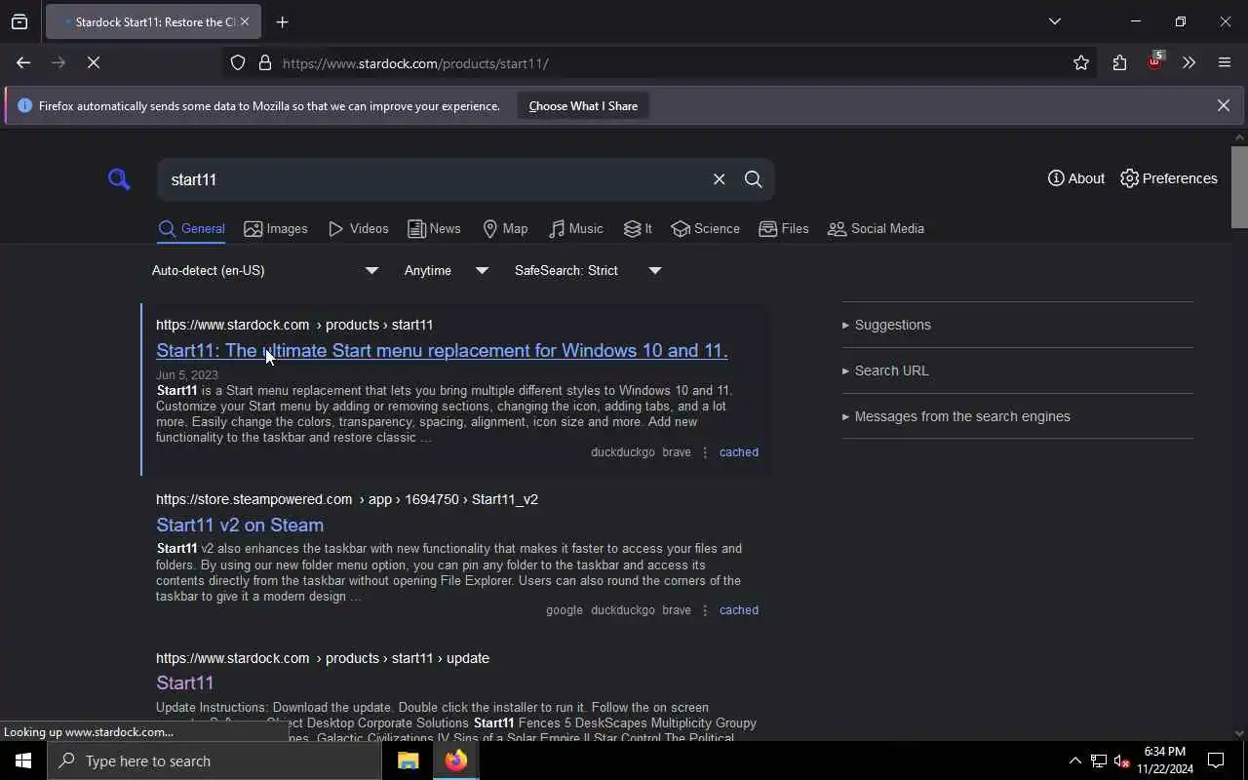This screenshot has width=1248, height=780.
Task: Open the uBlock Origin extension icon
Action: [x=1154, y=62]
